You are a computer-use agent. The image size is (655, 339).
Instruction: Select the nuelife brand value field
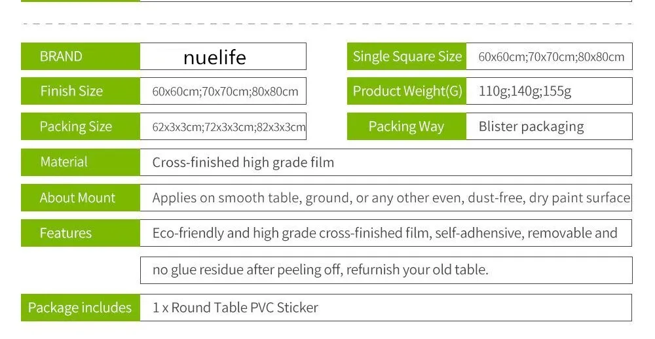point(223,56)
